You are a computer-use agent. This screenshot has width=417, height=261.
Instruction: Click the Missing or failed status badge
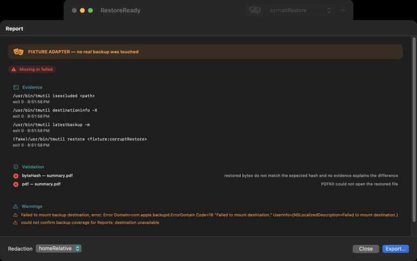click(32, 69)
